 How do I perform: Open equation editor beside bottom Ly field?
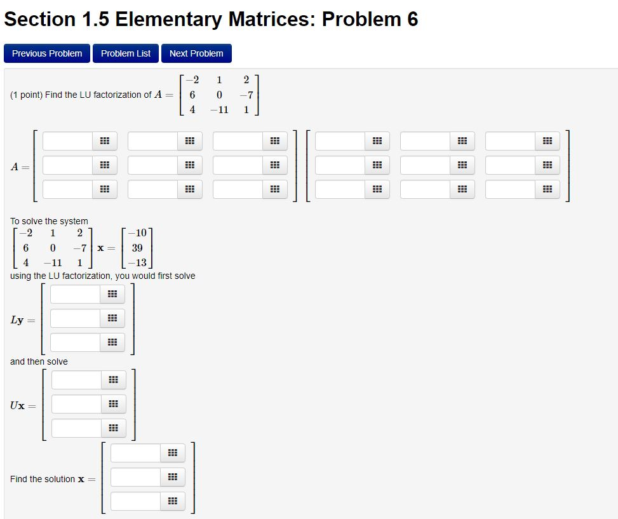click(112, 342)
